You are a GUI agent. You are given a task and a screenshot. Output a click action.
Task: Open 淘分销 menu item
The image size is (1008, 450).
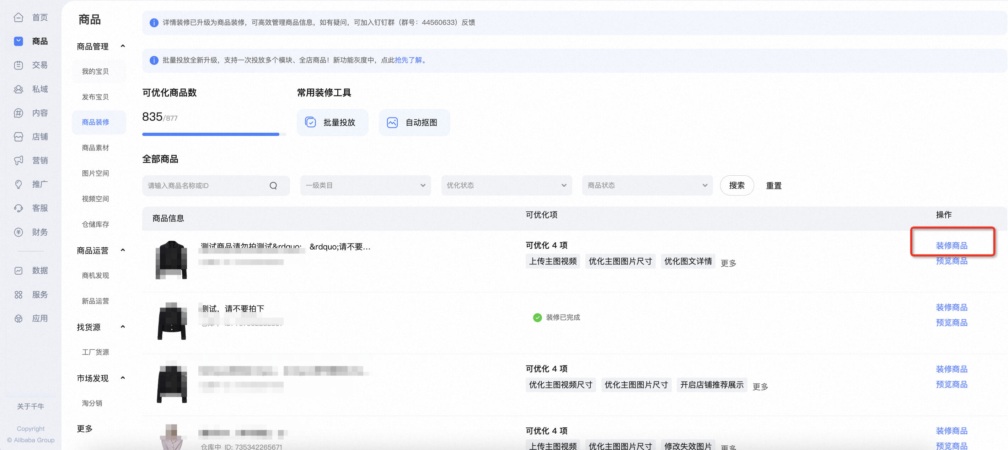tap(92, 403)
